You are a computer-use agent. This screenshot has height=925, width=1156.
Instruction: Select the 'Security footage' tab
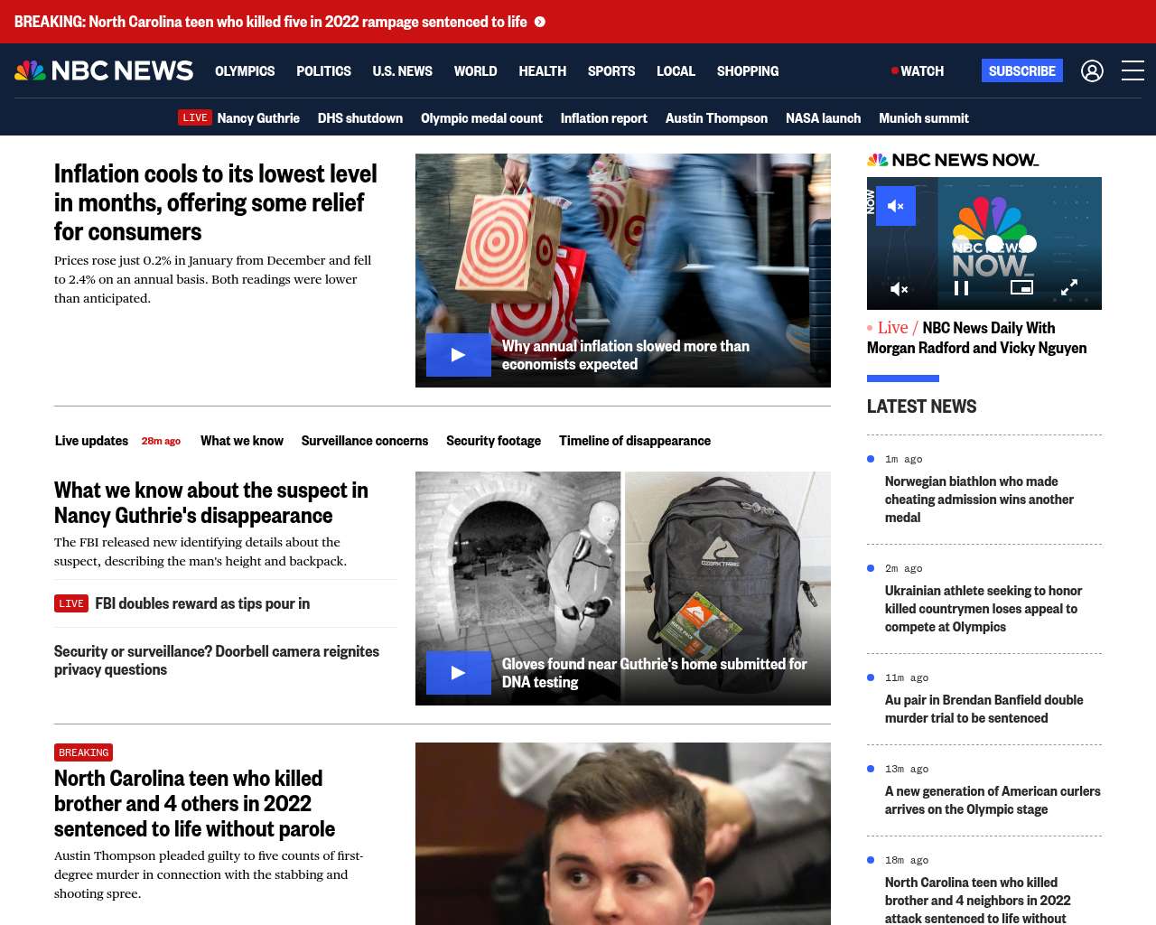pyautogui.click(x=493, y=441)
